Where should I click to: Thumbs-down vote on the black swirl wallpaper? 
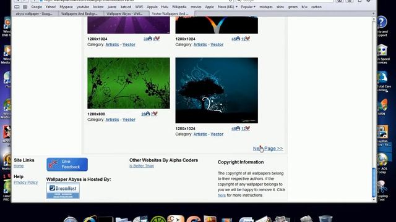coord(246,39)
